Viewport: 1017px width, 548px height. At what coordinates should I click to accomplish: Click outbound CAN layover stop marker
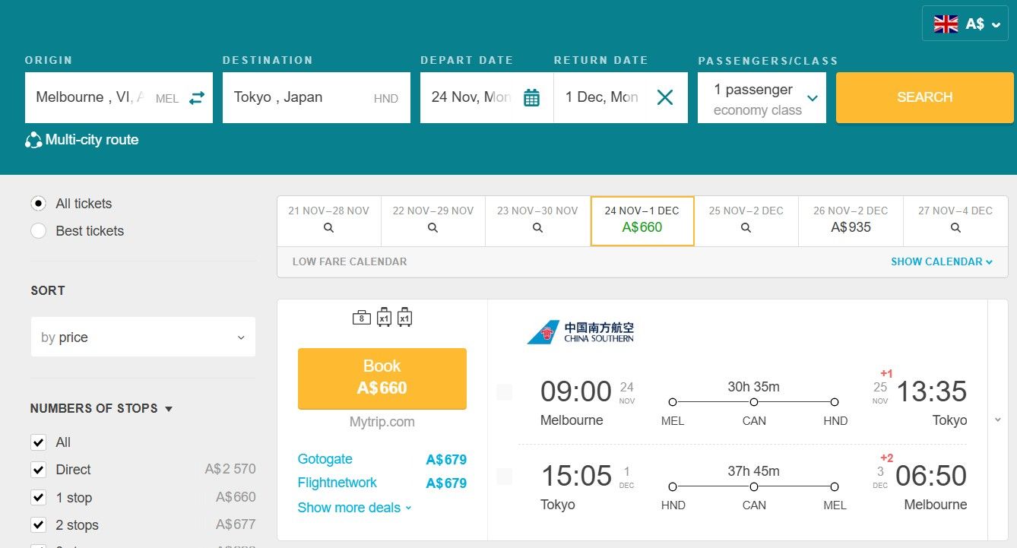coord(754,402)
